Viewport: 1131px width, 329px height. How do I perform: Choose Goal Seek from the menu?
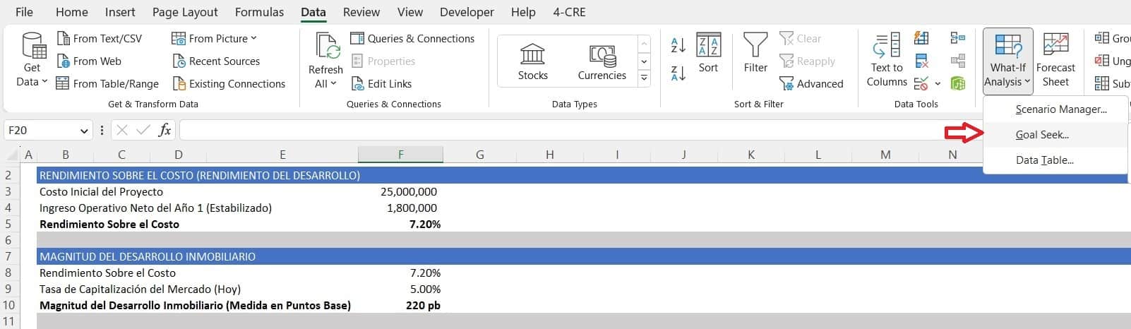coord(1041,135)
